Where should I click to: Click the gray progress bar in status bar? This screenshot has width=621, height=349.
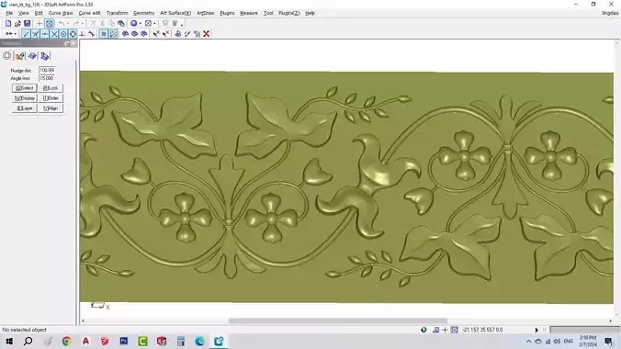pyautogui.click(x=584, y=330)
